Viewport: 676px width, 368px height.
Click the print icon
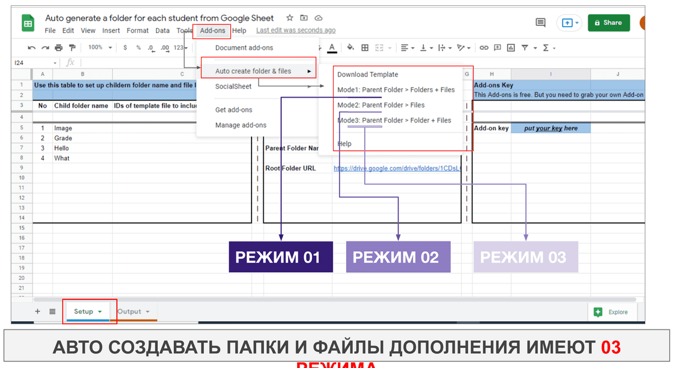click(59, 48)
